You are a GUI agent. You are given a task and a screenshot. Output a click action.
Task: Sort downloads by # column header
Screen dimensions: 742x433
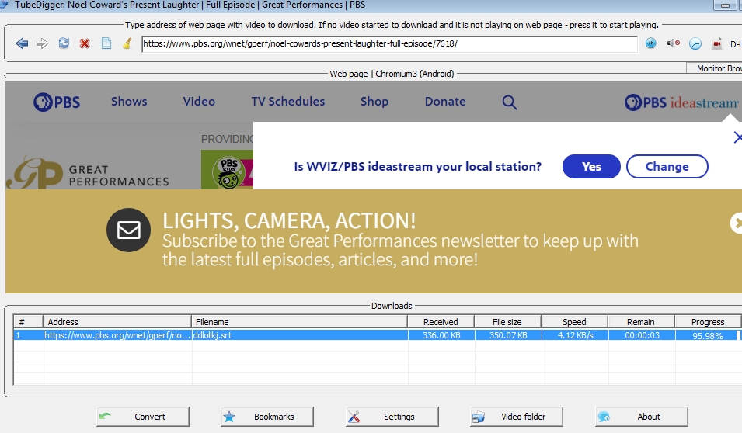29,322
